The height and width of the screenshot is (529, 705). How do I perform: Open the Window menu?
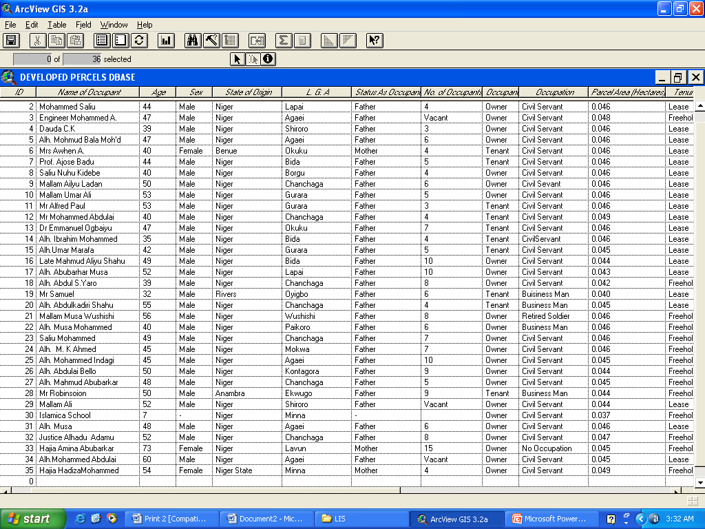[114, 25]
